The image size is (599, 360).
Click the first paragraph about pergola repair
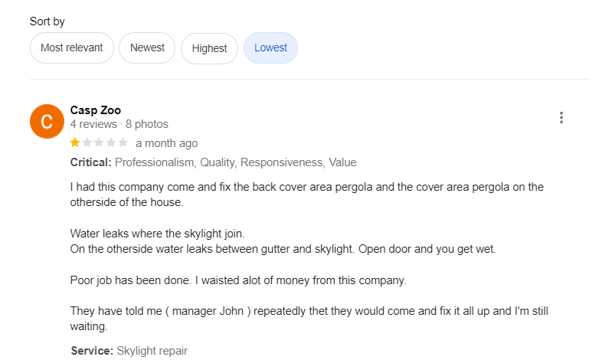306,195
